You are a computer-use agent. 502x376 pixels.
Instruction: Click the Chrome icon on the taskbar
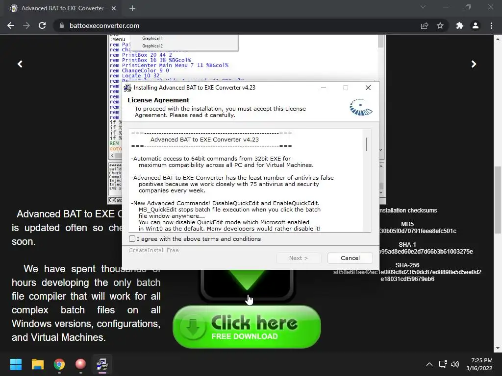[x=59, y=364]
